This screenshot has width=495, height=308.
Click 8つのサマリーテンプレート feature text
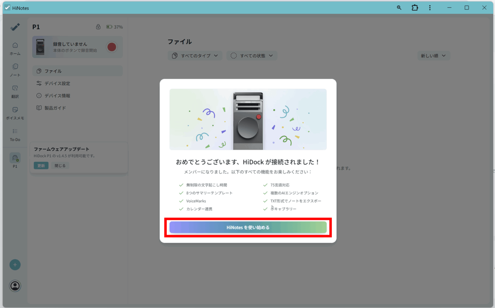[209, 193]
